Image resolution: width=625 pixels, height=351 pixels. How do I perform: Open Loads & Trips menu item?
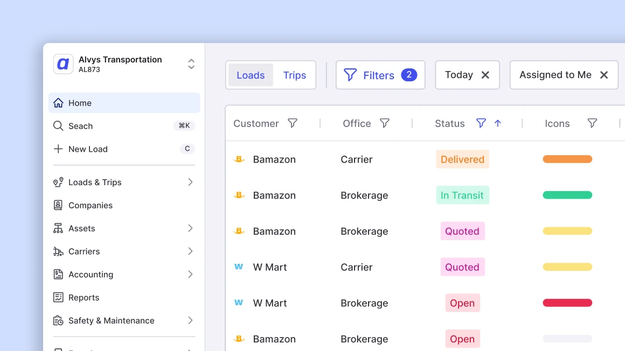coord(124,182)
